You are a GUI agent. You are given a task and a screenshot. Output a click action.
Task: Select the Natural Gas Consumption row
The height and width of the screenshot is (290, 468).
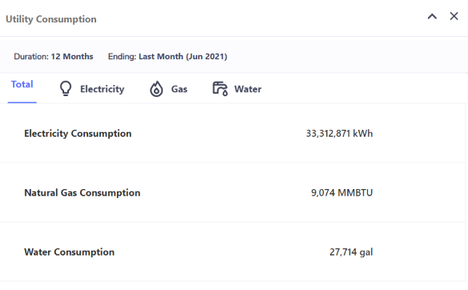pyautogui.click(x=232, y=193)
